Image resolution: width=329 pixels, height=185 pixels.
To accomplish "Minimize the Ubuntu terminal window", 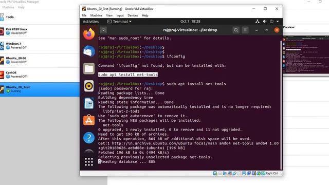I will [x=257, y=30].
